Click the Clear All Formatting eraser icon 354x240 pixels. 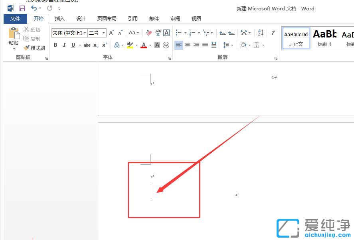point(148,33)
